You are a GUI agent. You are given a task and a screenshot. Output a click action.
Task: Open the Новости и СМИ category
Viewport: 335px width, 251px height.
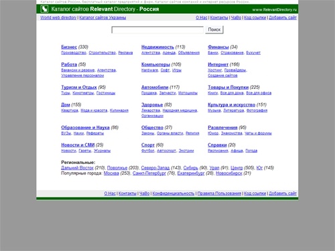[x=78, y=145]
